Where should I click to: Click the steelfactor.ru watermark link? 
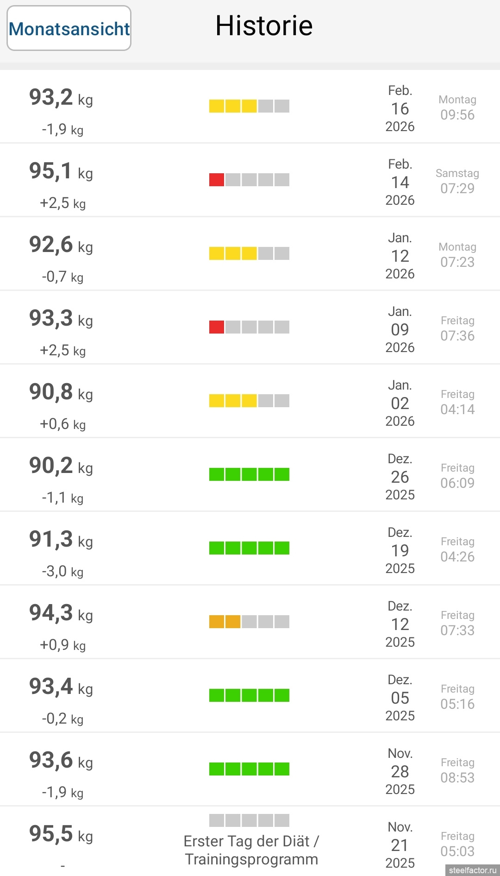[x=472, y=870]
